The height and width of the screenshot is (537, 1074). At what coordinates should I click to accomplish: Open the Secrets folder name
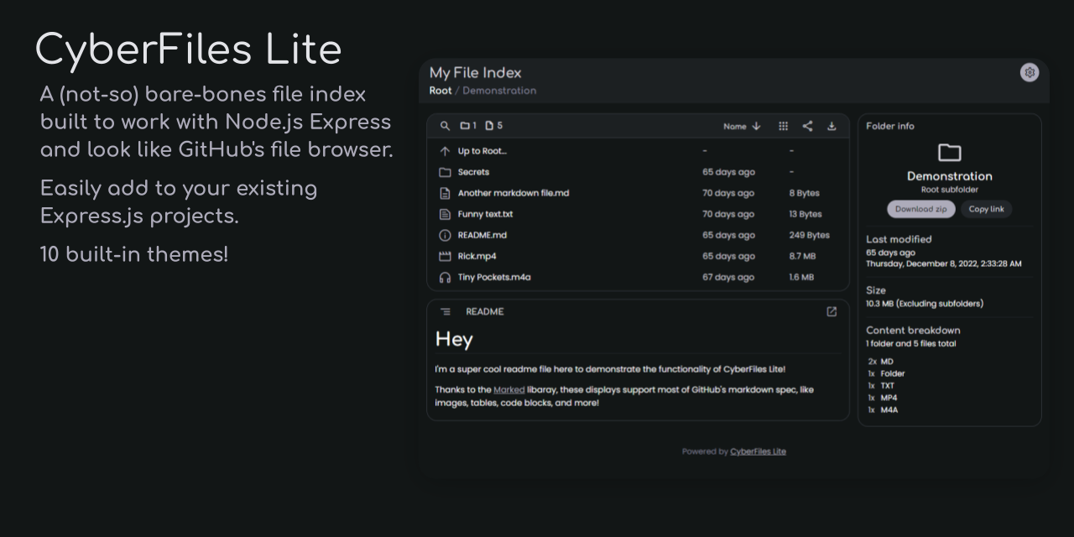click(473, 172)
